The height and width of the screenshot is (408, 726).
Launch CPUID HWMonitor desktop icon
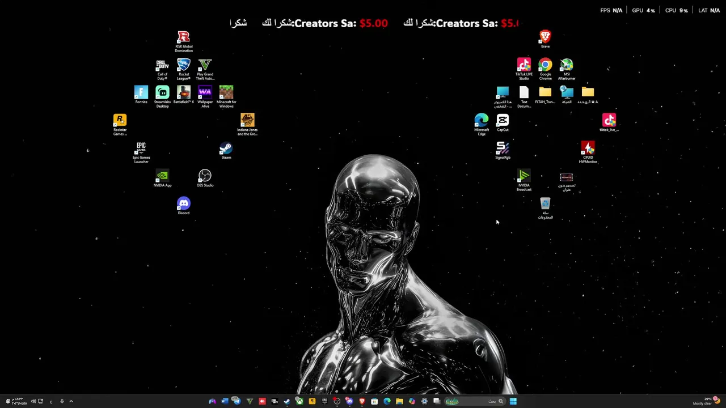click(x=588, y=153)
